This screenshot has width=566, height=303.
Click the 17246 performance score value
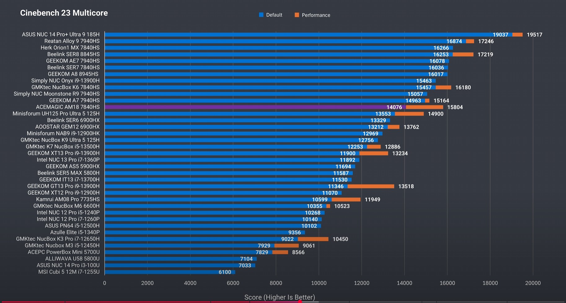point(486,41)
